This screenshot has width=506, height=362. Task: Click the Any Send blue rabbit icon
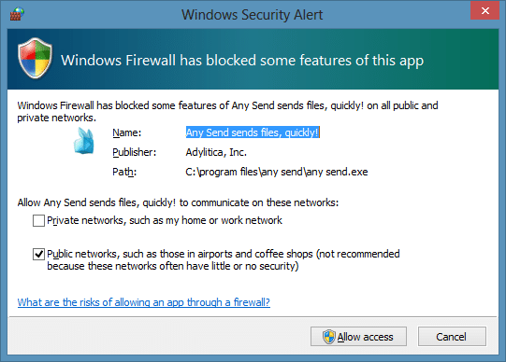click(x=84, y=141)
